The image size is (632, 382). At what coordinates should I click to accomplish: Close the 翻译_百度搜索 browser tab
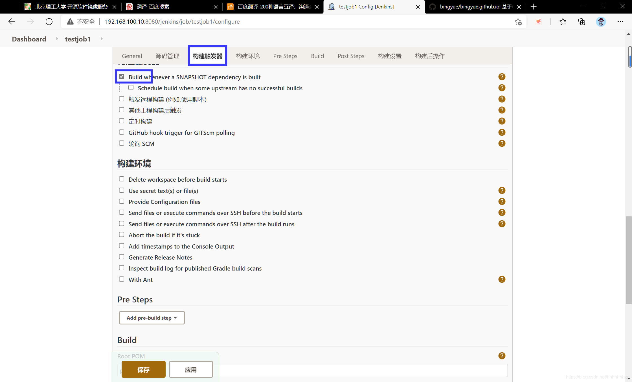point(216,7)
